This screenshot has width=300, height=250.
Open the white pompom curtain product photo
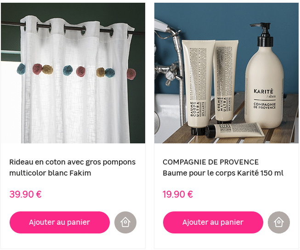[x=73, y=73]
